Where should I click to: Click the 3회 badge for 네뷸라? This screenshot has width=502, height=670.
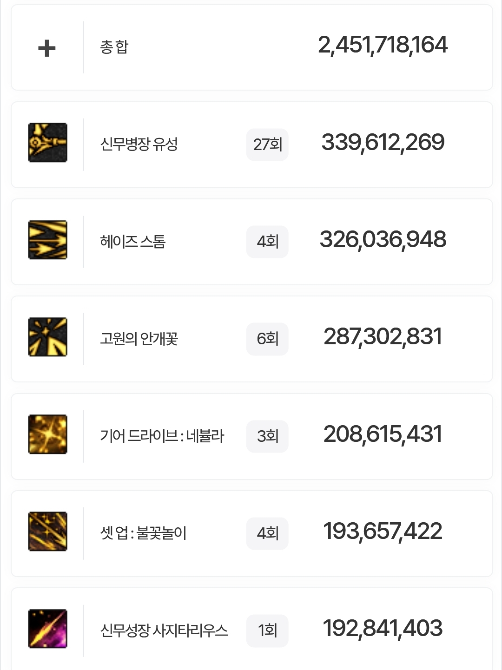tap(267, 436)
